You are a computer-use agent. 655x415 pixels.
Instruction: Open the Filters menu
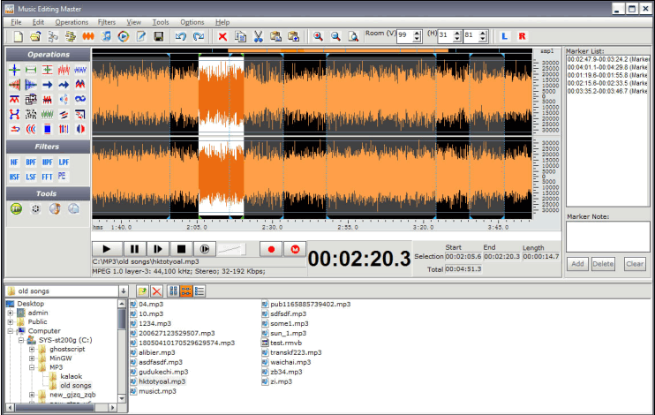click(x=107, y=21)
